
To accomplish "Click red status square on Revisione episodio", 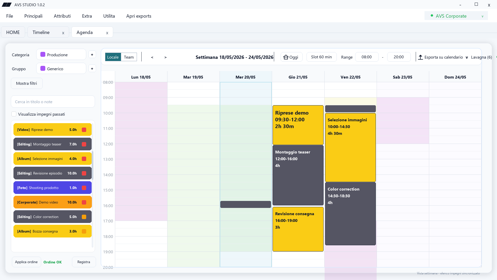I will pos(84,173).
